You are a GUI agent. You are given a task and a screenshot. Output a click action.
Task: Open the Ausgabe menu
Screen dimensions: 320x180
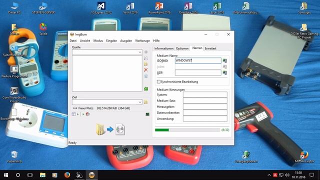coord(126,41)
